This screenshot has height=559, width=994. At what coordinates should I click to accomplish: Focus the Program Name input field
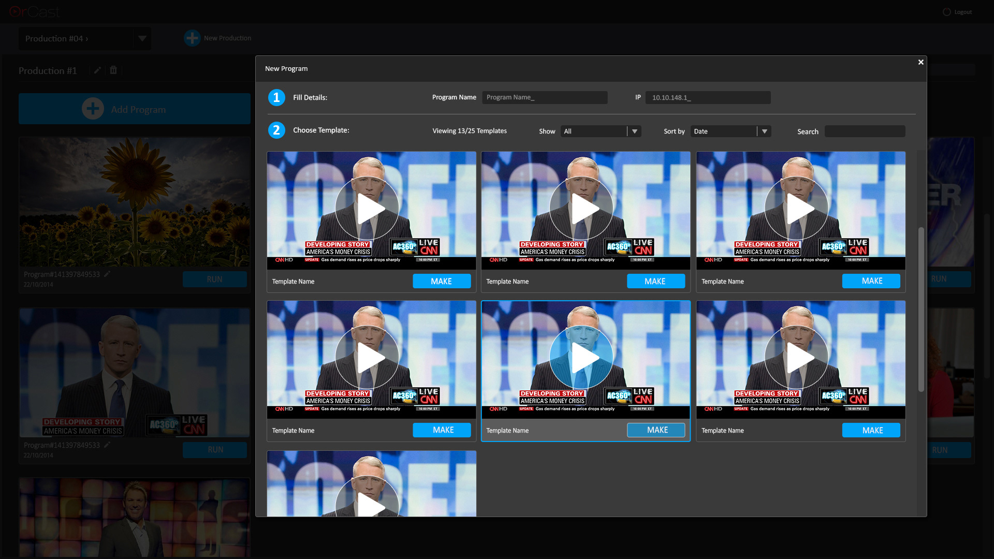tap(544, 97)
